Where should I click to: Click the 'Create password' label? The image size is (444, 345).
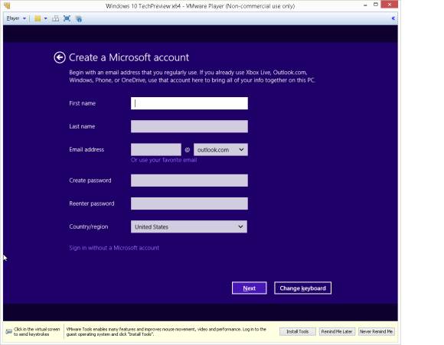(x=90, y=181)
